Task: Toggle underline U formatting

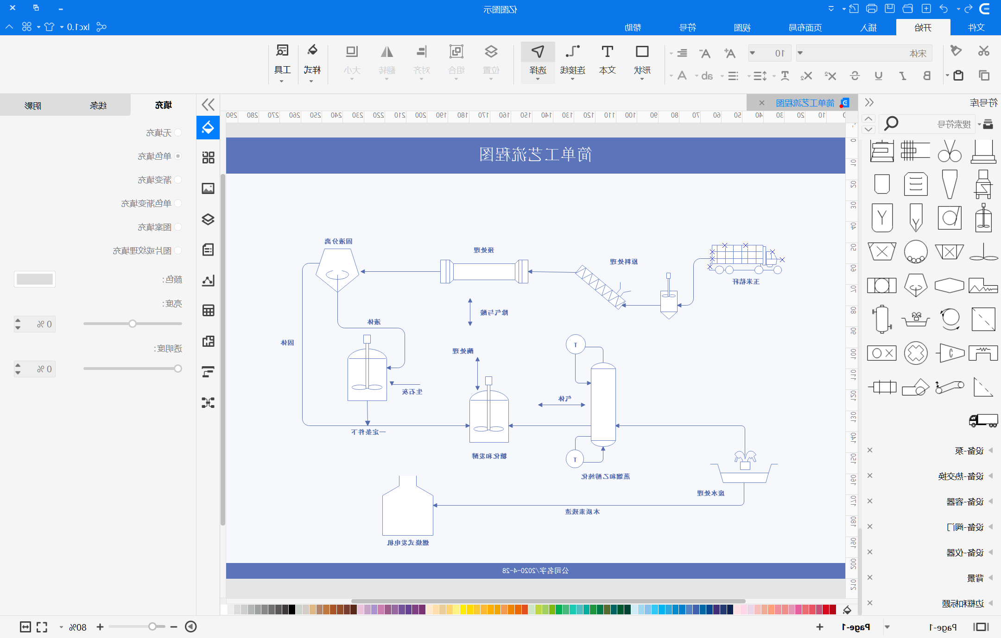Action: pyautogui.click(x=879, y=75)
